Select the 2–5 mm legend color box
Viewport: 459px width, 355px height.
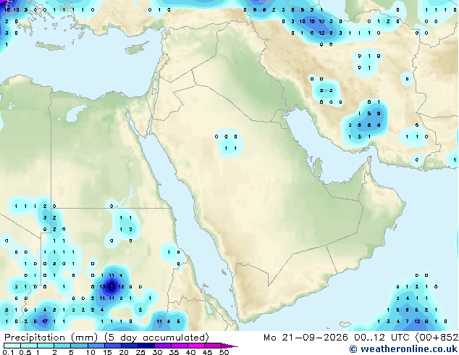62,346
